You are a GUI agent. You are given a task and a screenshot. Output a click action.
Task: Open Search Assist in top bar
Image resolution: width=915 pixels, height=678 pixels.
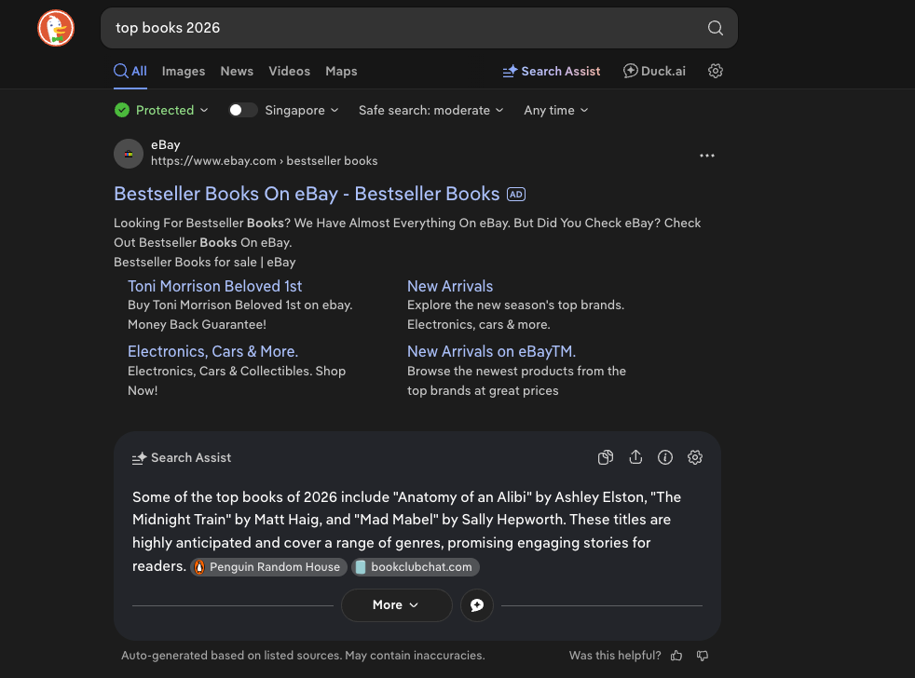[x=552, y=71]
